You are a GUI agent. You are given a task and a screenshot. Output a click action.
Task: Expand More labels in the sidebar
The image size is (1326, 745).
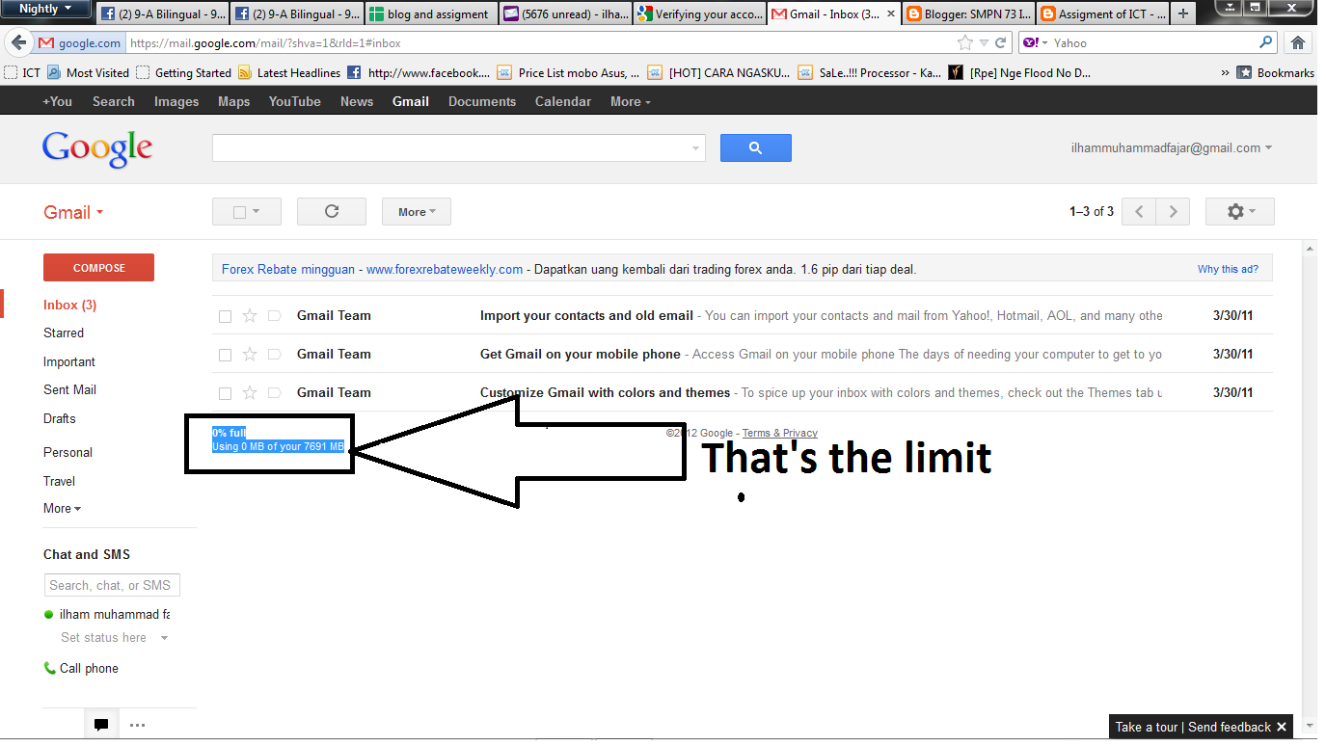tap(62, 508)
